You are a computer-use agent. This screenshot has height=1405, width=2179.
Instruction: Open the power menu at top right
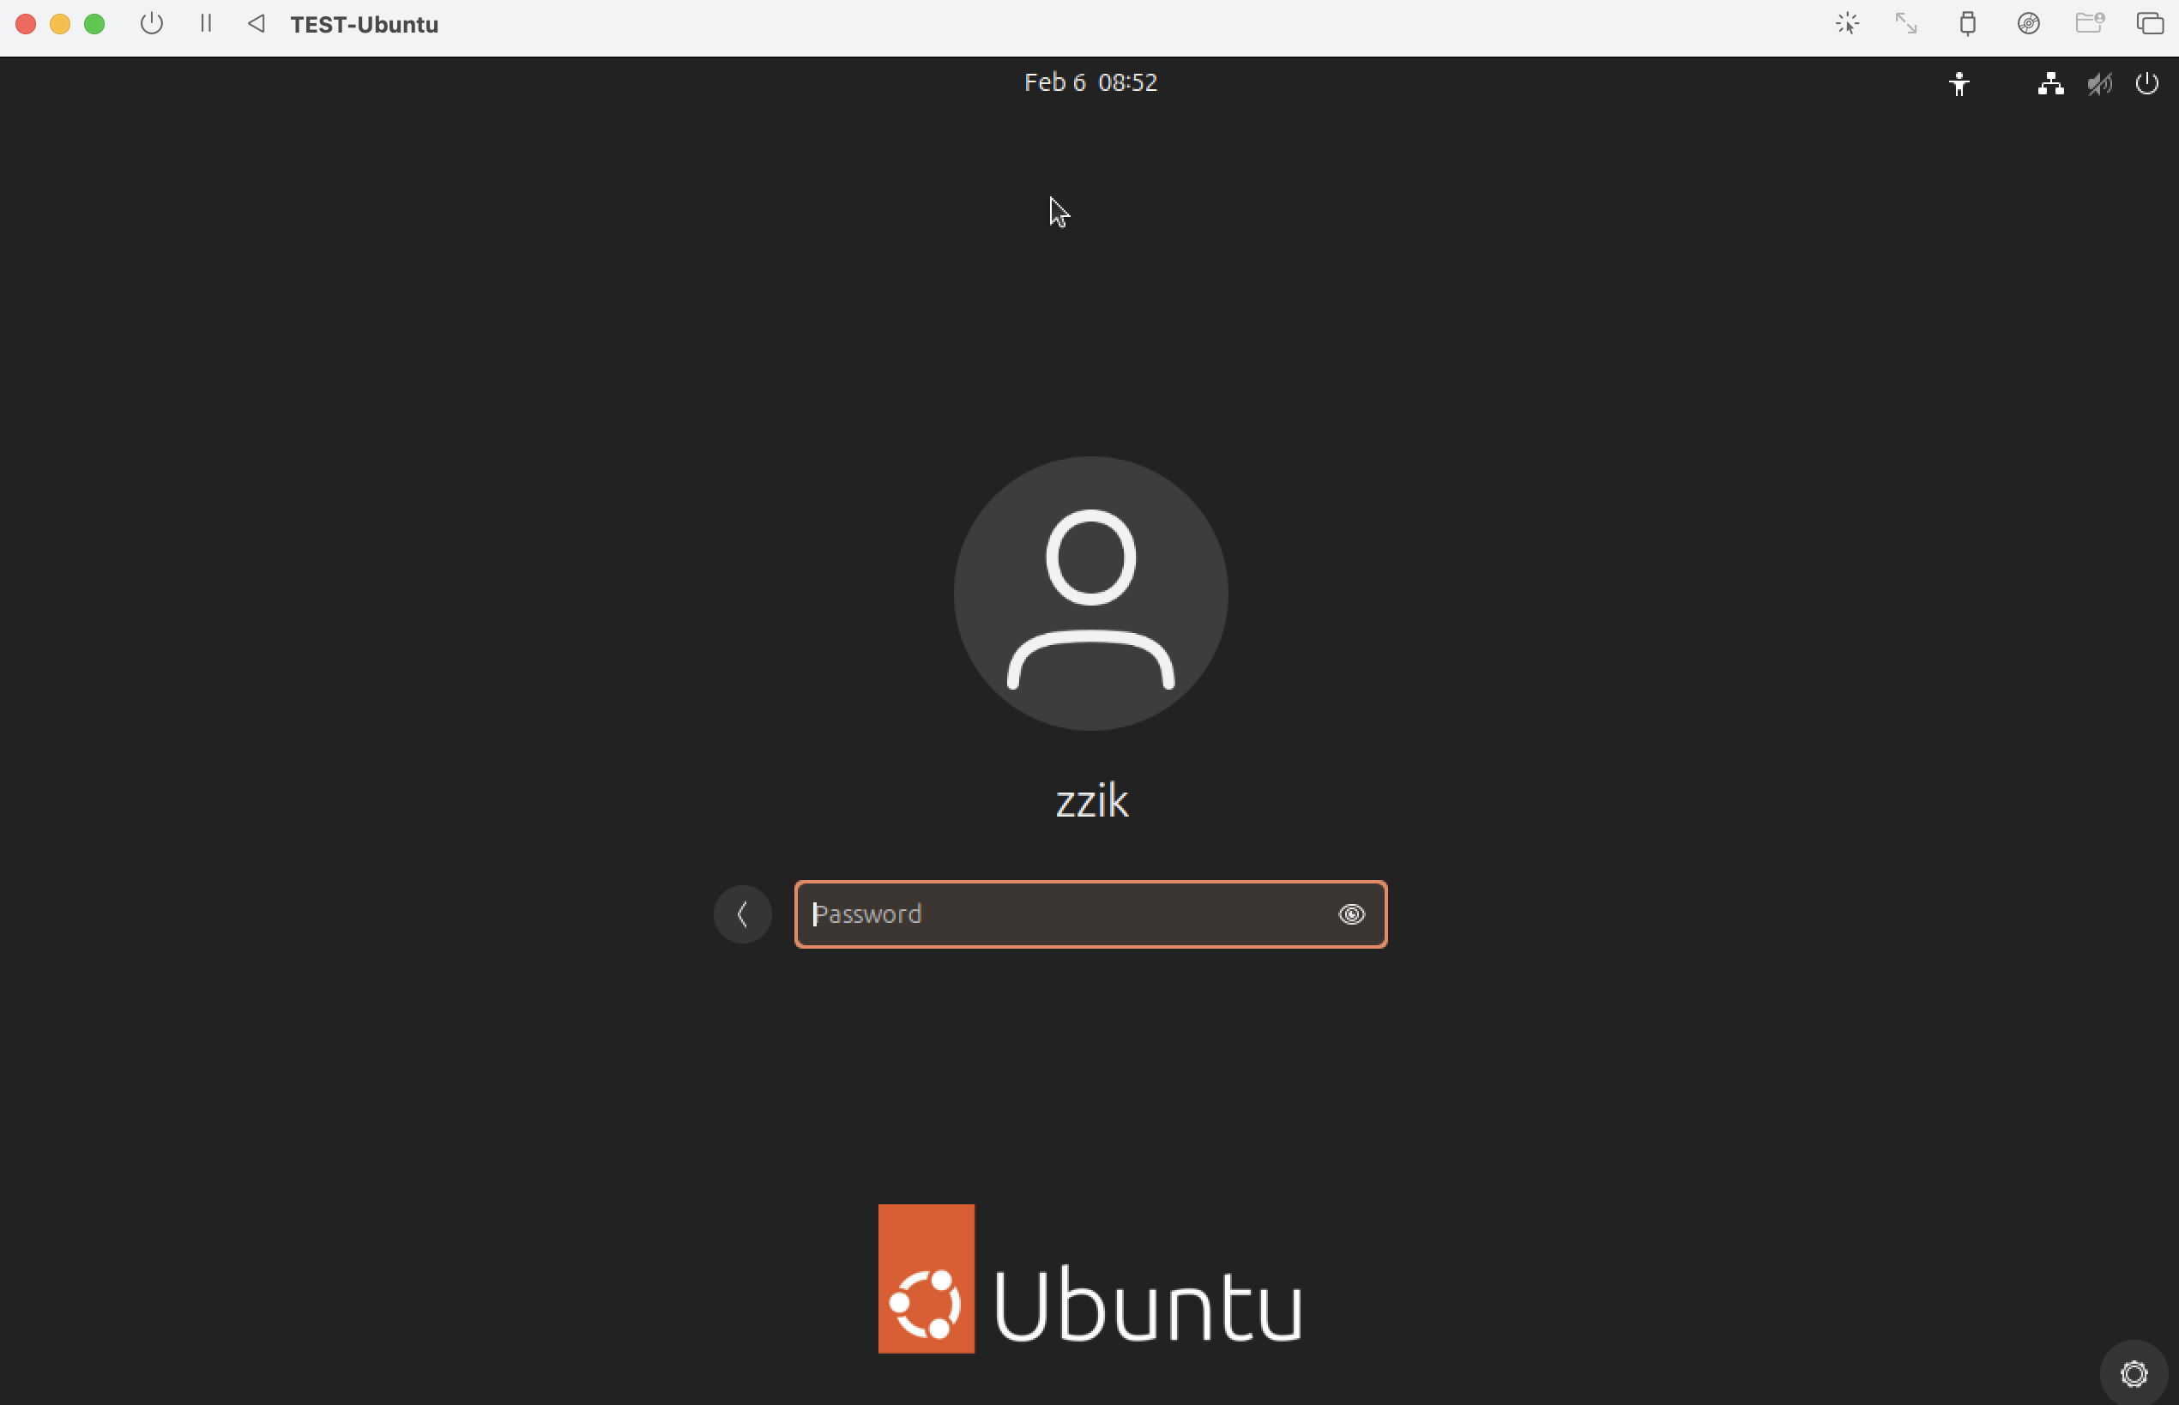point(2147,84)
